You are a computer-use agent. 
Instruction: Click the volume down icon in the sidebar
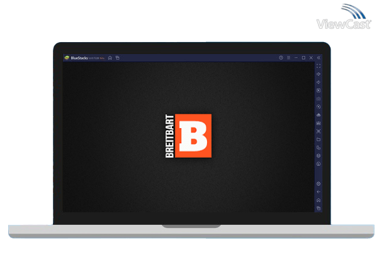click(x=319, y=82)
